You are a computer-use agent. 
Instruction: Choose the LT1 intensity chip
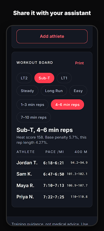tap(64, 78)
